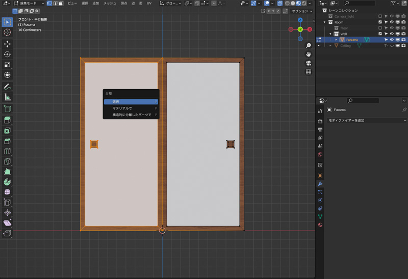Expand the Fusuma object in outliner
Screen dimensions: 408x279
pyautogui.click(x=336, y=40)
